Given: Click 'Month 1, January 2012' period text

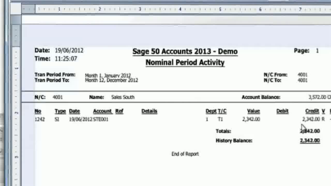Looking at the screenshot, I should (x=108, y=75).
